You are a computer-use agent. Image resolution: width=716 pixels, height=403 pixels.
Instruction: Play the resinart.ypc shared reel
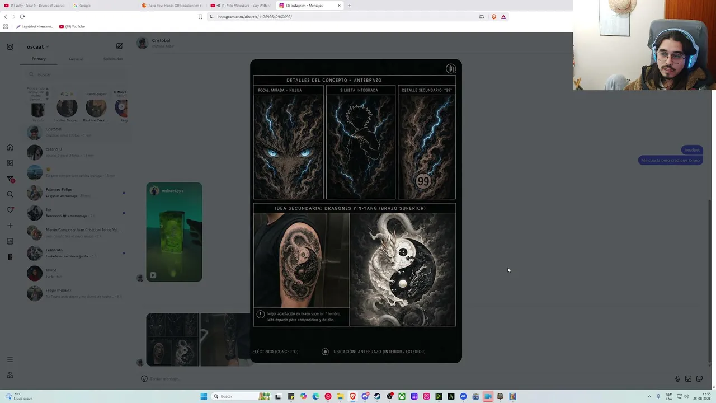point(174,232)
